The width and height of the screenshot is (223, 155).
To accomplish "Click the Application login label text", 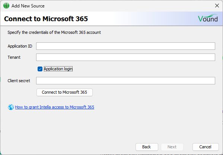I will click(x=58, y=69).
